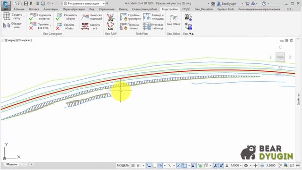Switch to the Вставка ribbon tab
This screenshot has height=170, width=302.
click(x=34, y=9)
